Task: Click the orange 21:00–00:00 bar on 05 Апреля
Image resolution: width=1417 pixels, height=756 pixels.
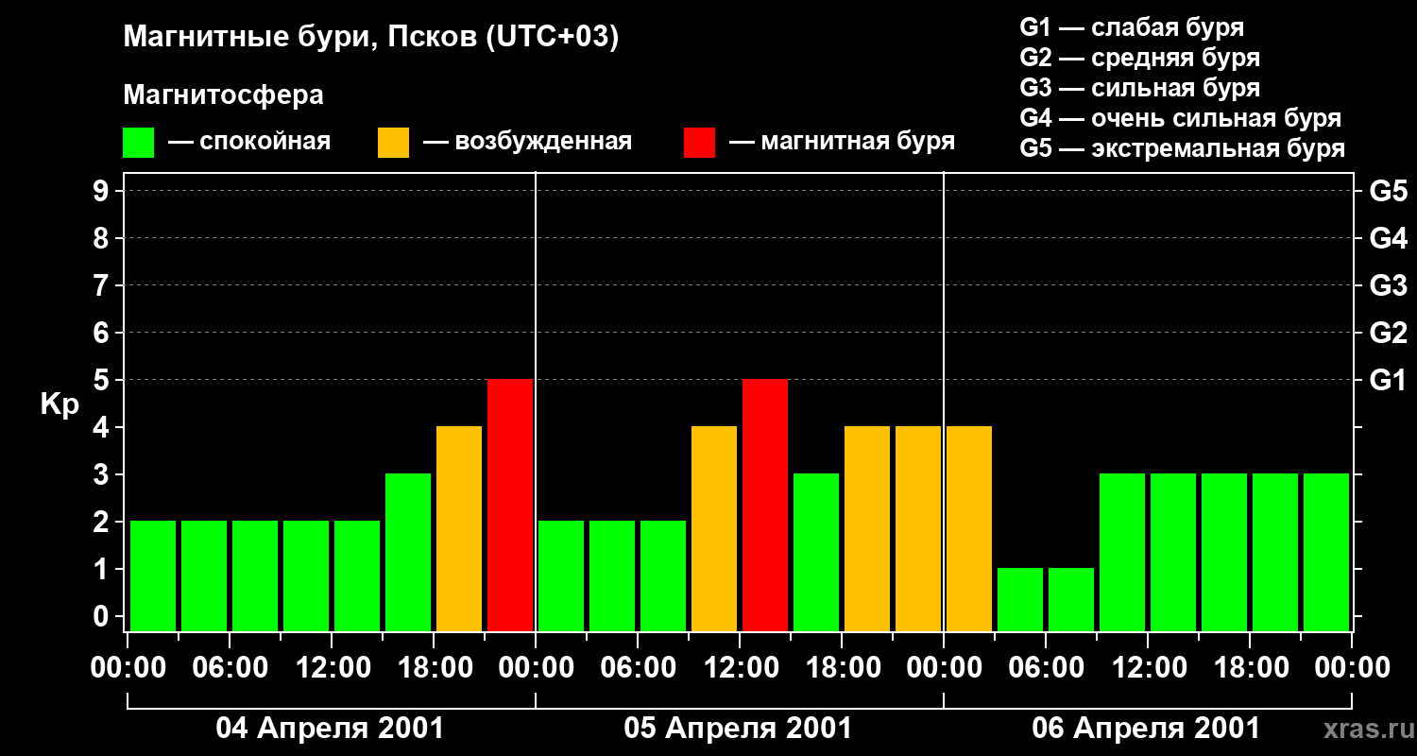Action: click(x=918, y=529)
